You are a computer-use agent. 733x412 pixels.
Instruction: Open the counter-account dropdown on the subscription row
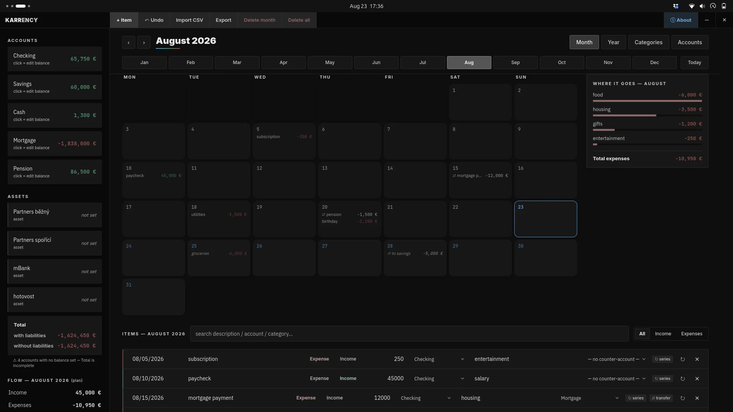click(x=617, y=359)
